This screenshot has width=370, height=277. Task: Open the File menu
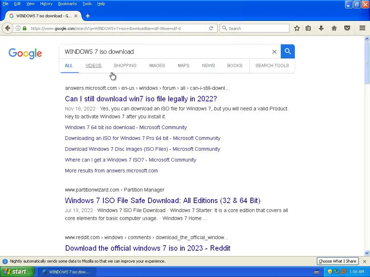coord(5,4)
